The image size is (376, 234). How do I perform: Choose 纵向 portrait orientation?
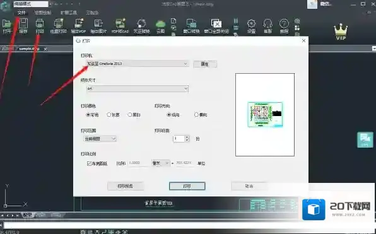173,115
